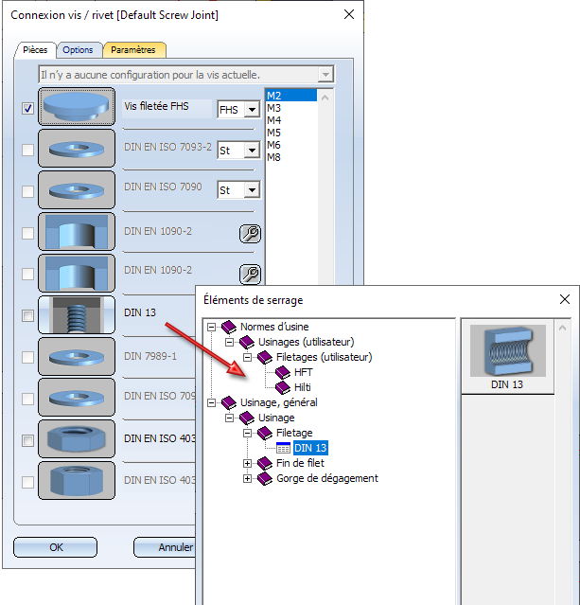
Task: Click the Gorge de dégagement book icon
Action: (265, 478)
